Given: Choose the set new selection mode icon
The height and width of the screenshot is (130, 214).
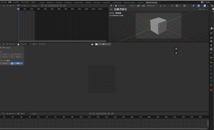Looking at the screenshot, I should (115, 9).
